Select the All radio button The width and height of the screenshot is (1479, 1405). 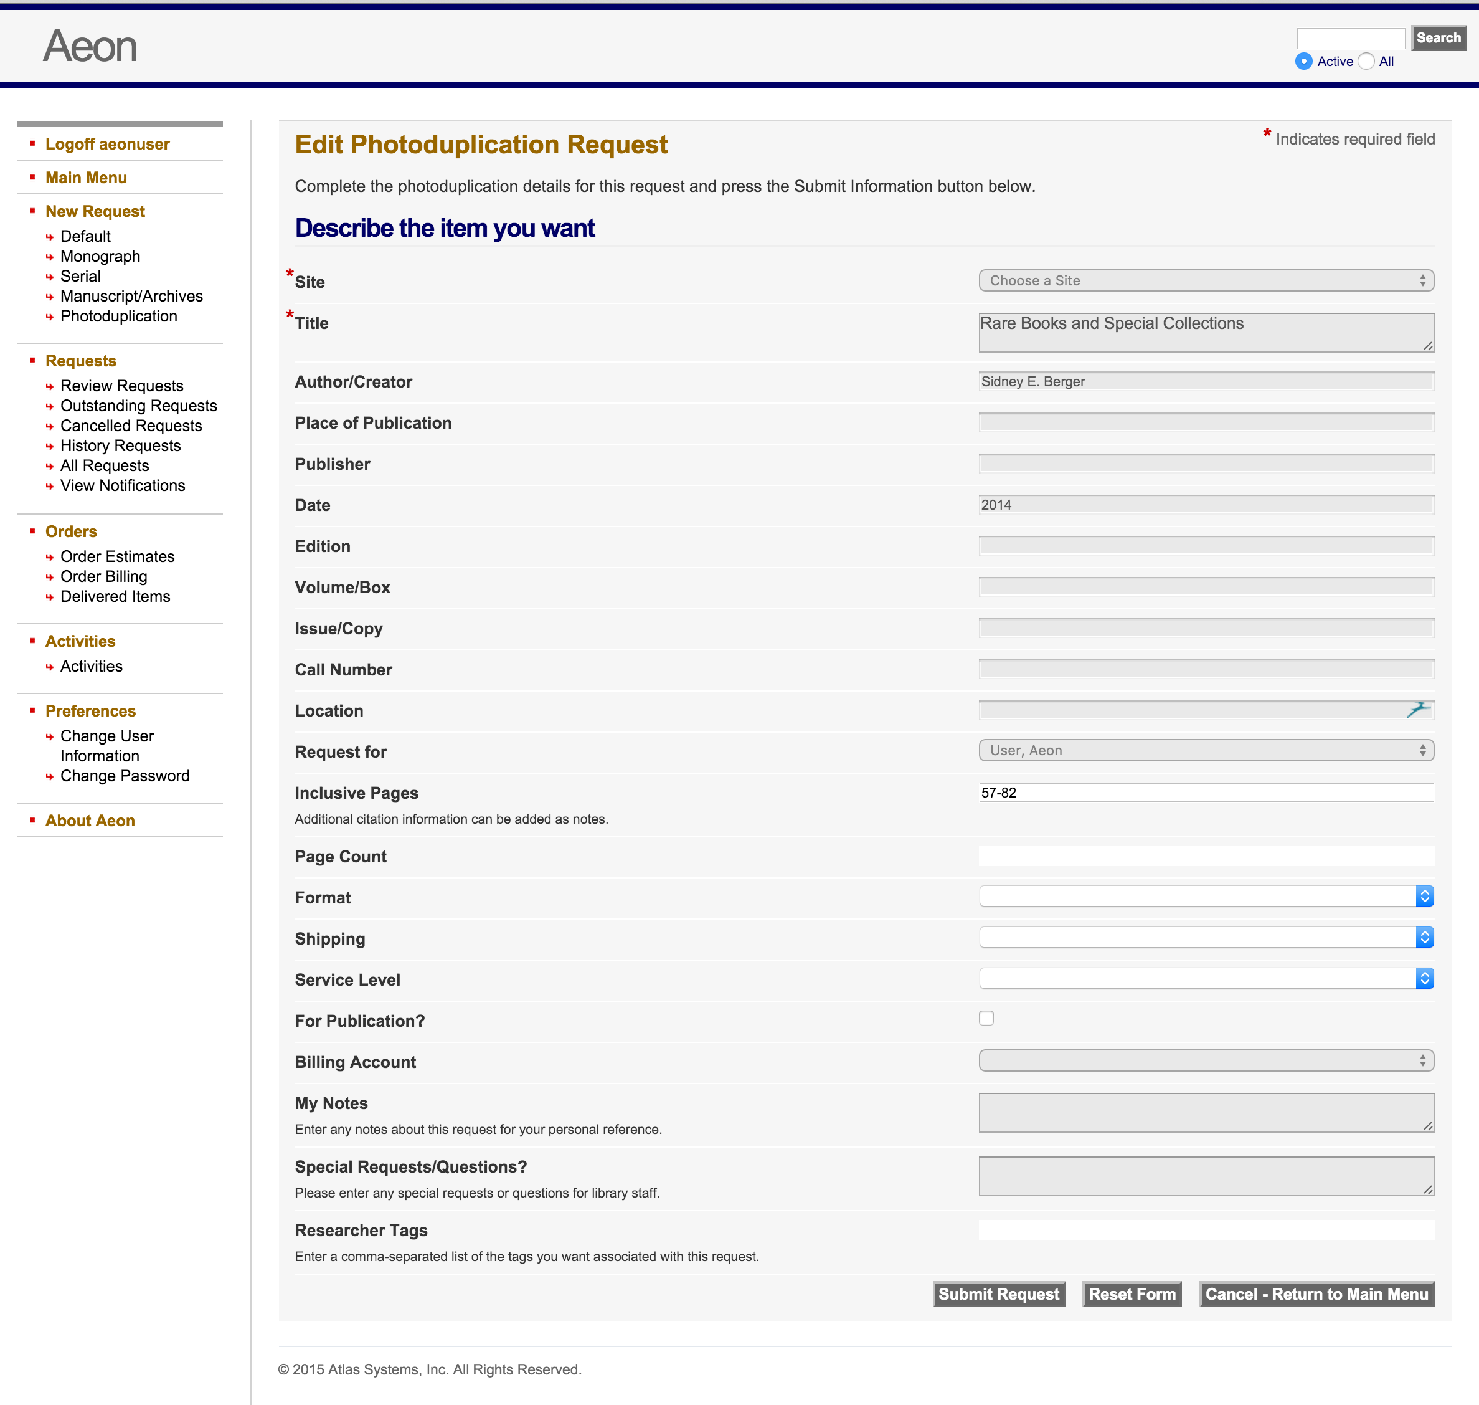1366,62
